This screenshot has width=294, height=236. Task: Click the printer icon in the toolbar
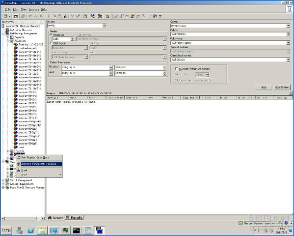(23, 16)
